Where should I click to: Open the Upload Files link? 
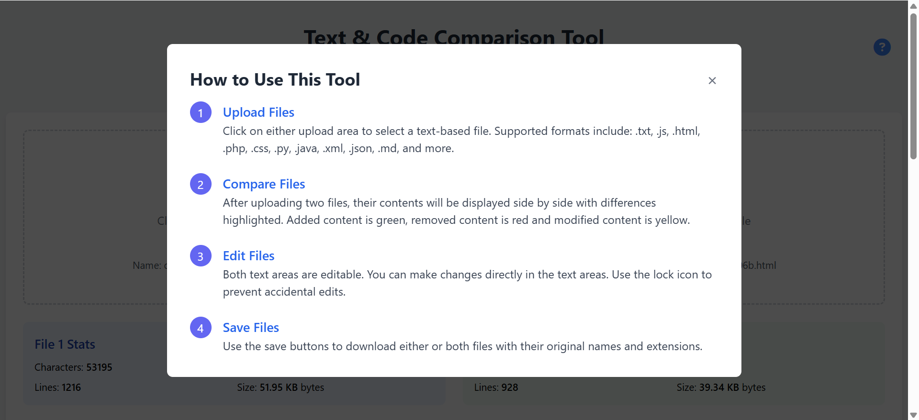tap(258, 112)
